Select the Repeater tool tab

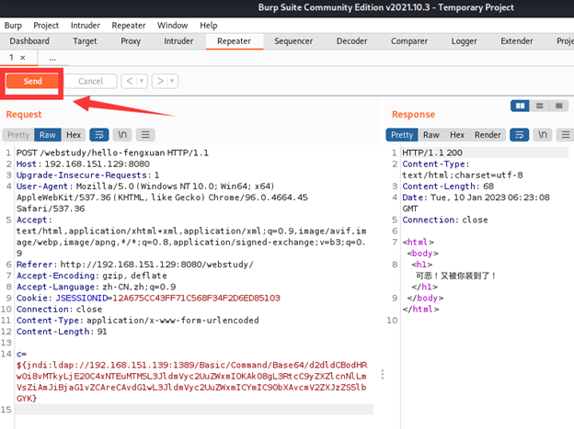pos(234,41)
